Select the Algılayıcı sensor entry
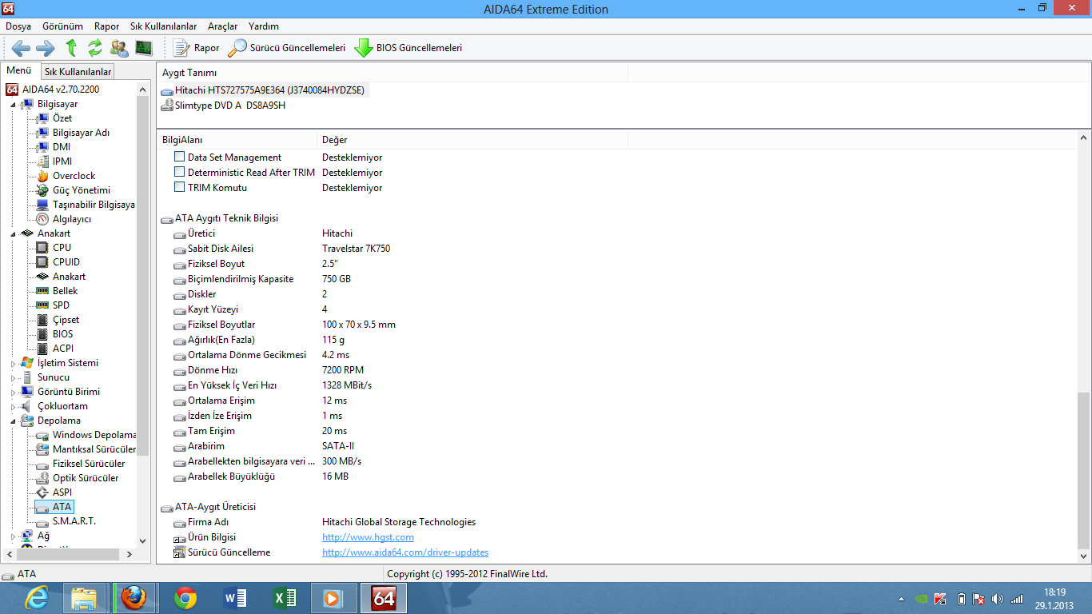 (72, 219)
